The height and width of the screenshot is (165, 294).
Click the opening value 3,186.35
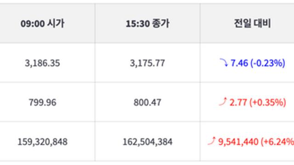[42, 63]
